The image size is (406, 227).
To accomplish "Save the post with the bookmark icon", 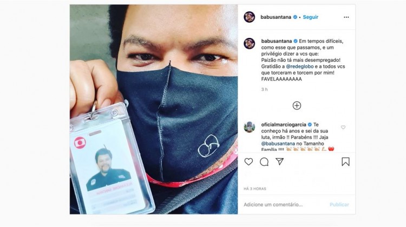I will tap(345, 162).
